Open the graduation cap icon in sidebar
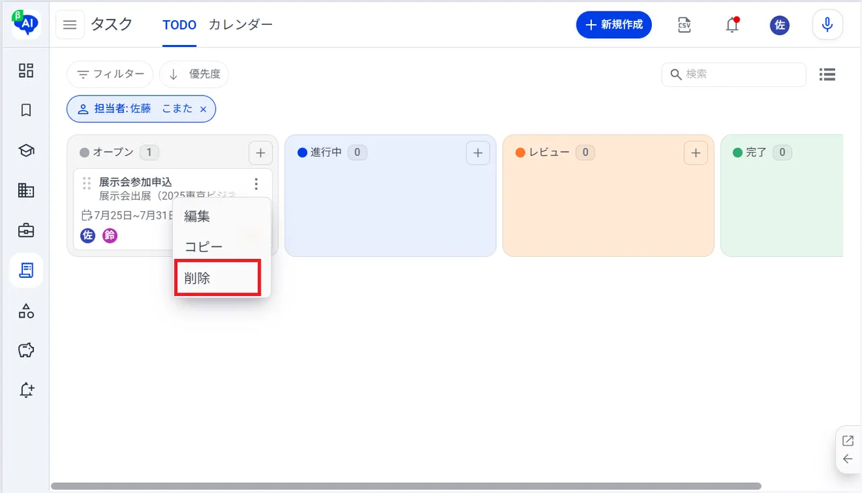Image resolution: width=862 pixels, height=493 pixels. point(26,151)
